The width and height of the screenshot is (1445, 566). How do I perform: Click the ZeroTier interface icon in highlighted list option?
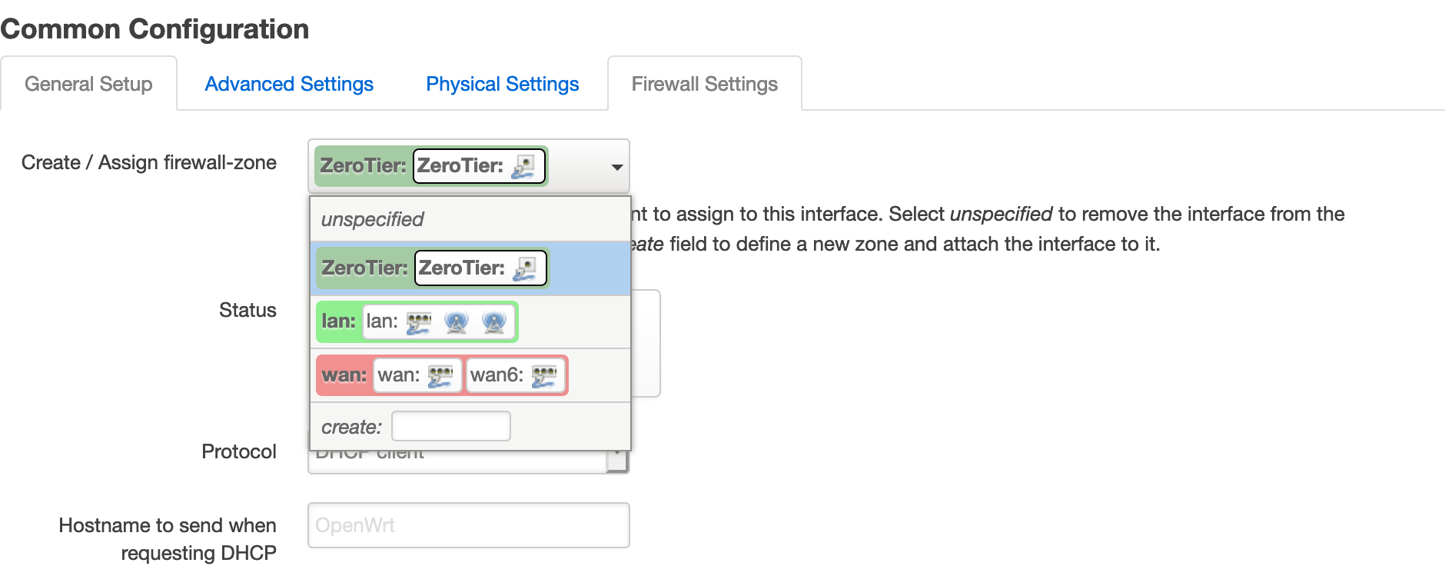pos(525,268)
